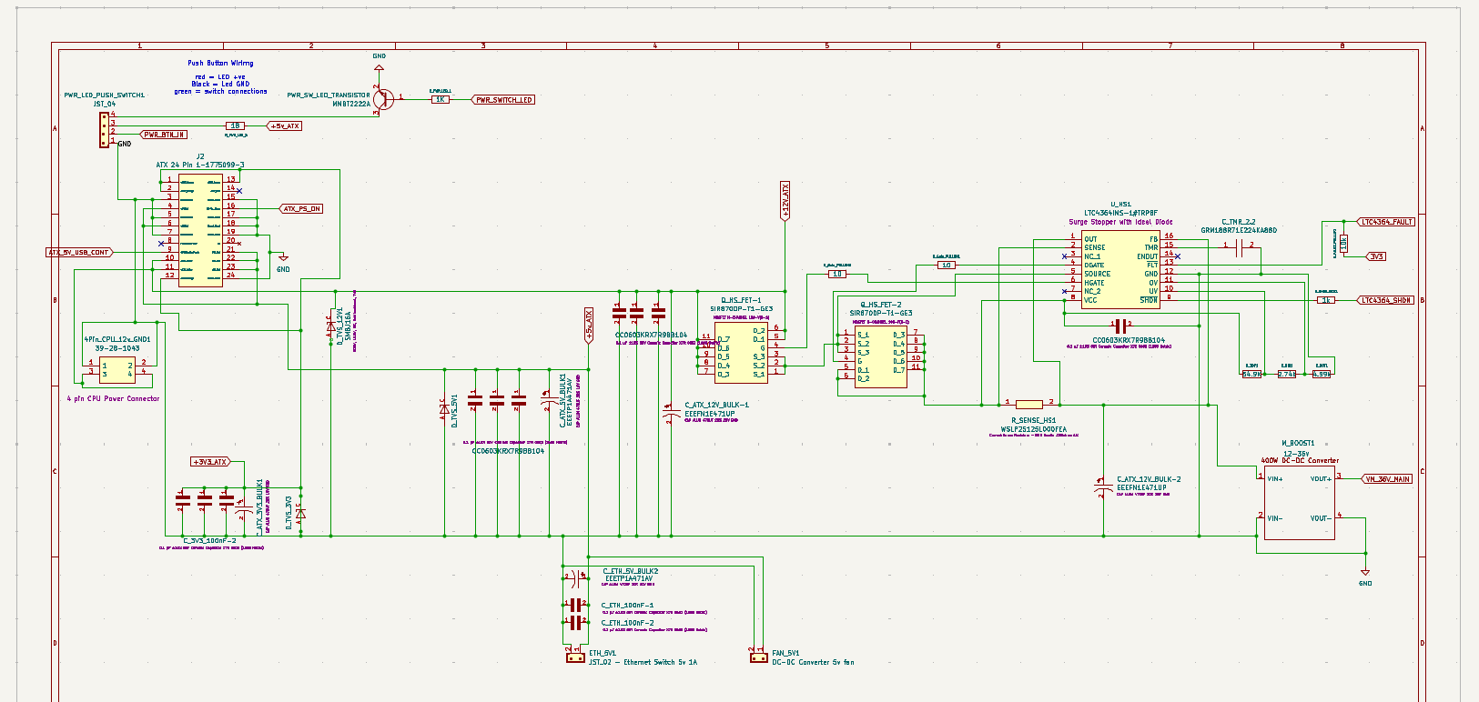Select the D_TVS_3V3 diode symbol
Image resolution: width=1479 pixels, height=702 pixels.
[301, 514]
